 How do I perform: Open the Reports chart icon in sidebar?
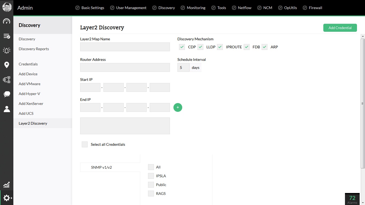[x=6, y=185]
